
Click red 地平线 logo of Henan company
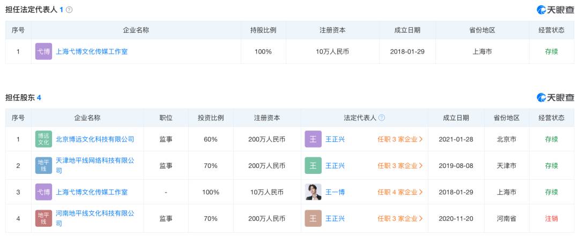point(43,218)
